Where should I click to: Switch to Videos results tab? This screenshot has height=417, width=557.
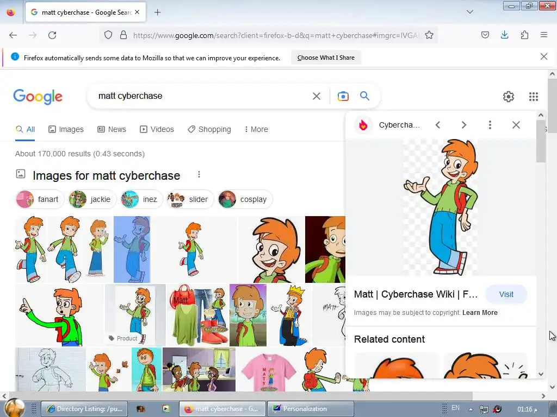pyautogui.click(x=157, y=129)
